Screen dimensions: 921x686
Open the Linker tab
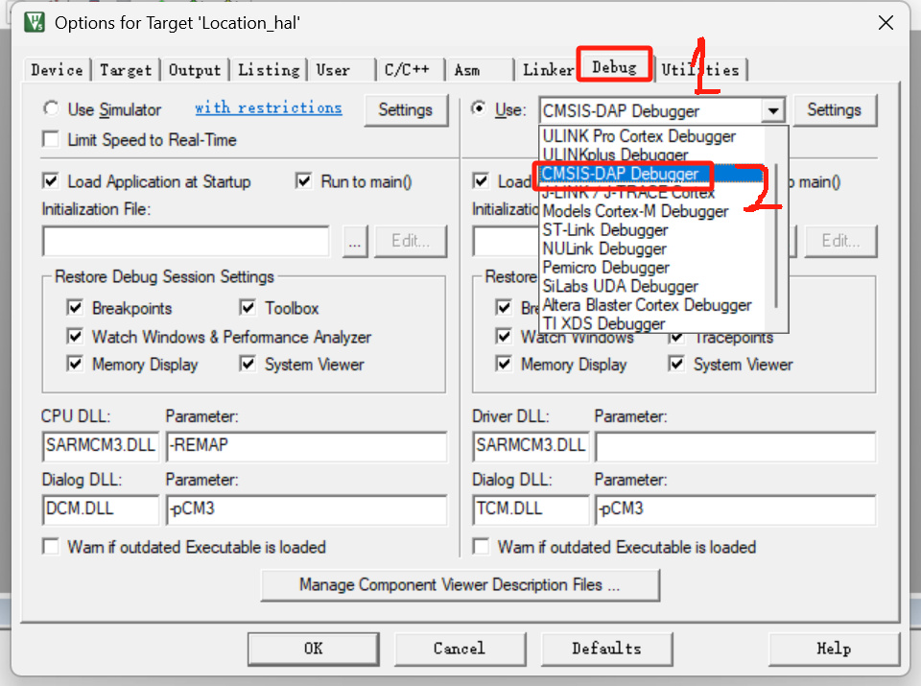(548, 70)
